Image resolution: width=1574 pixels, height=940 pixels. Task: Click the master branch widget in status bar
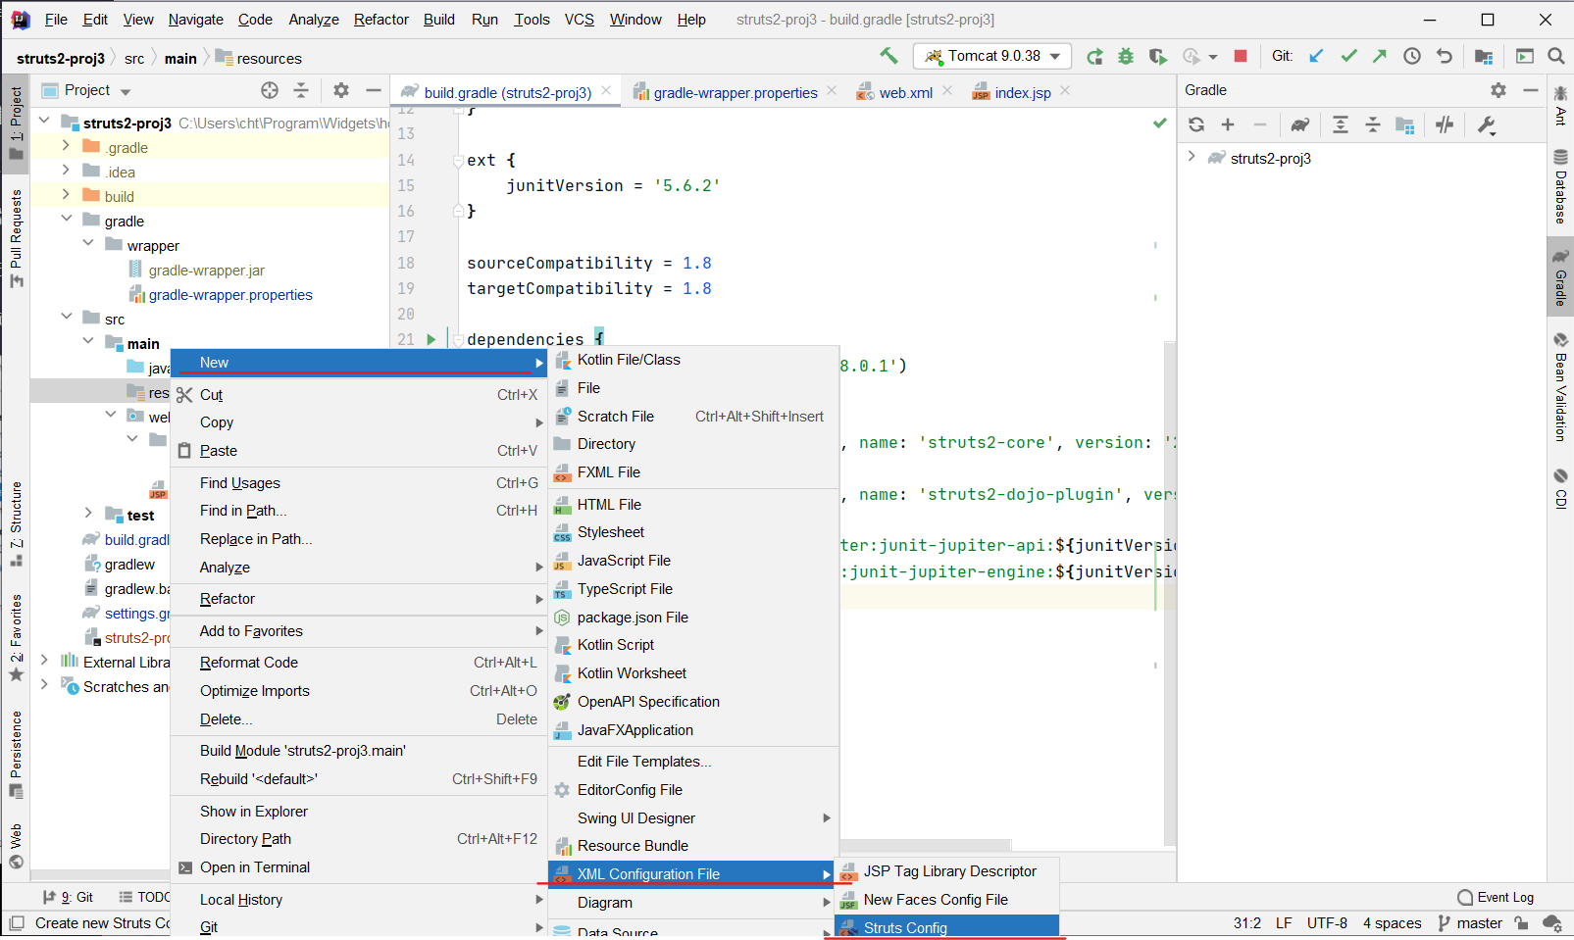(x=1469, y=923)
